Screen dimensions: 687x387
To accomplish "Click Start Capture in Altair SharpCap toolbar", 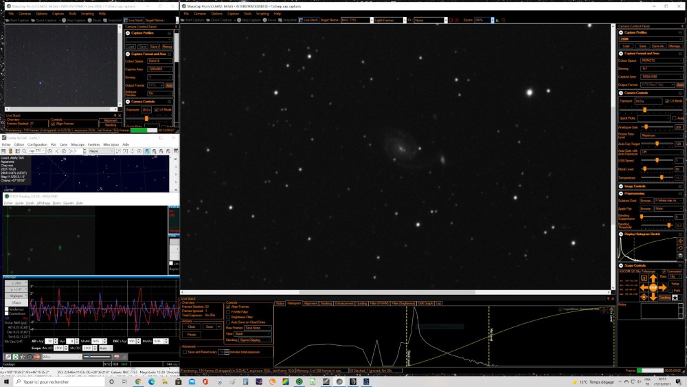I will pyautogui.click(x=192, y=20).
